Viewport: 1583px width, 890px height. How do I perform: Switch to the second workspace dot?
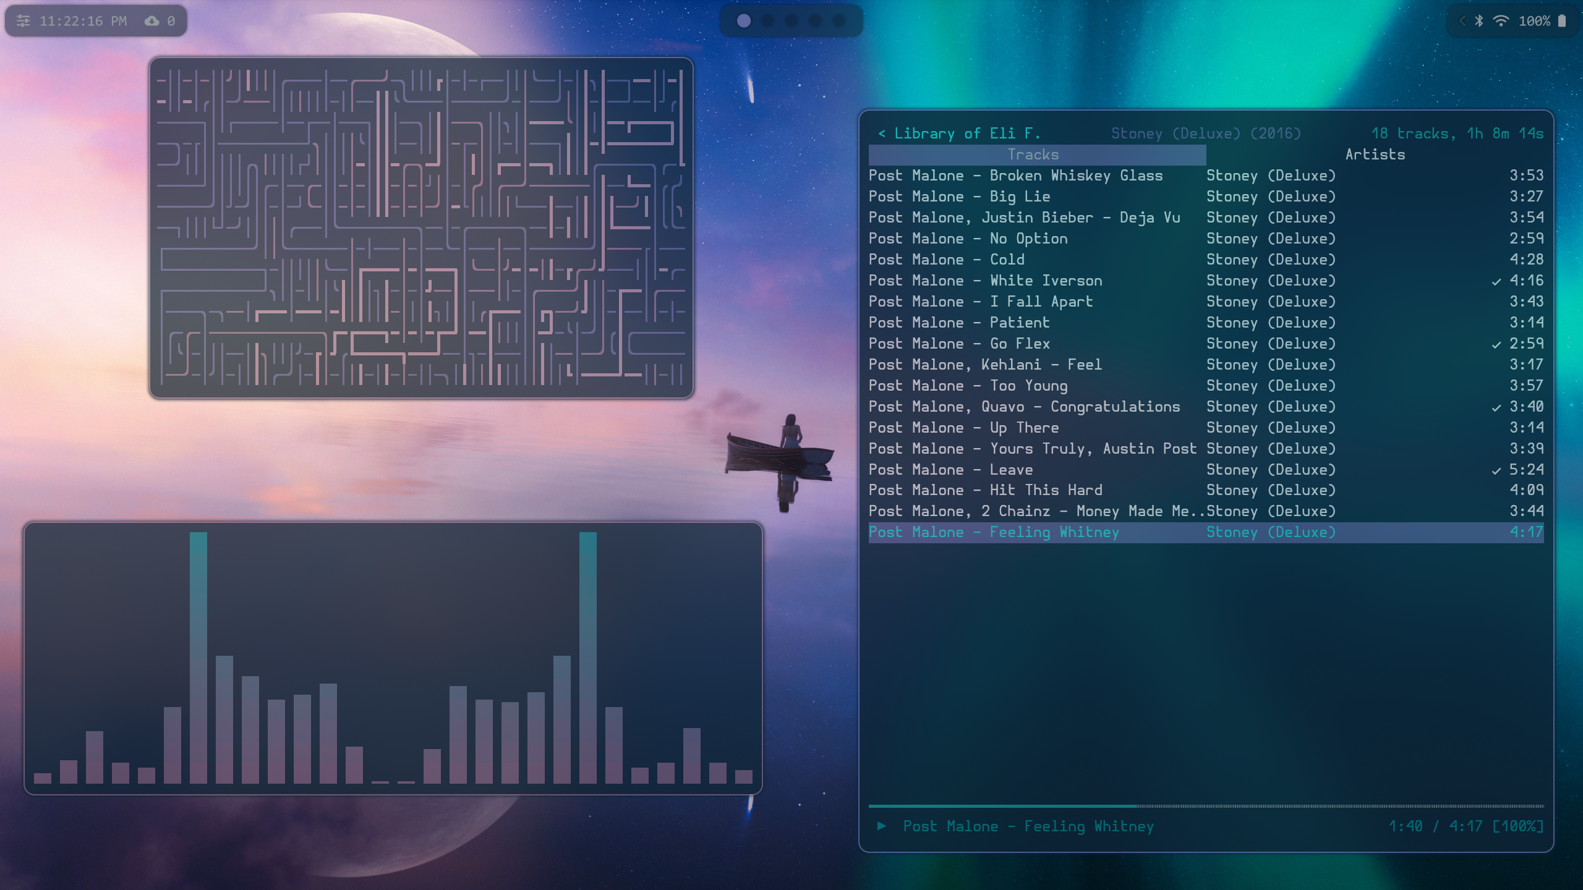[x=767, y=21]
